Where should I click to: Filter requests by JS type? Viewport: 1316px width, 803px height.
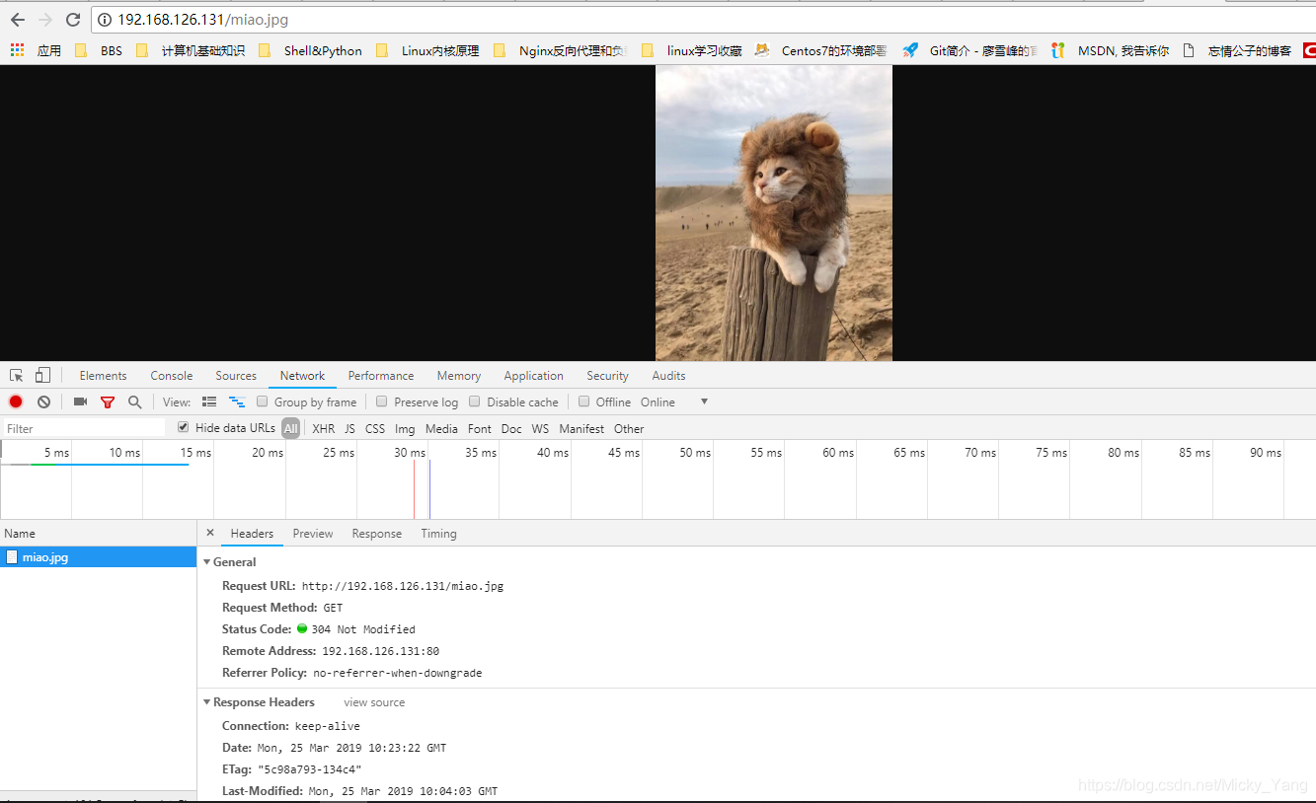[x=349, y=428]
